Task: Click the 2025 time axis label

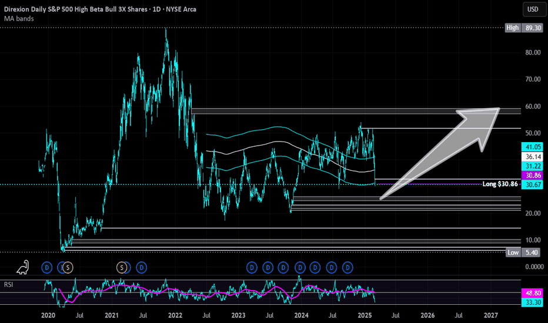Action: [x=365, y=315]
